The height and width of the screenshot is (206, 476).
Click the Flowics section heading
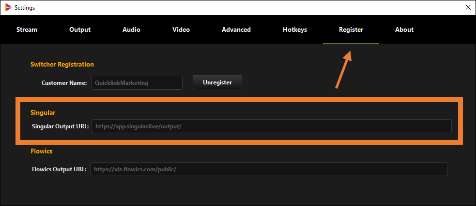point(42,151)
